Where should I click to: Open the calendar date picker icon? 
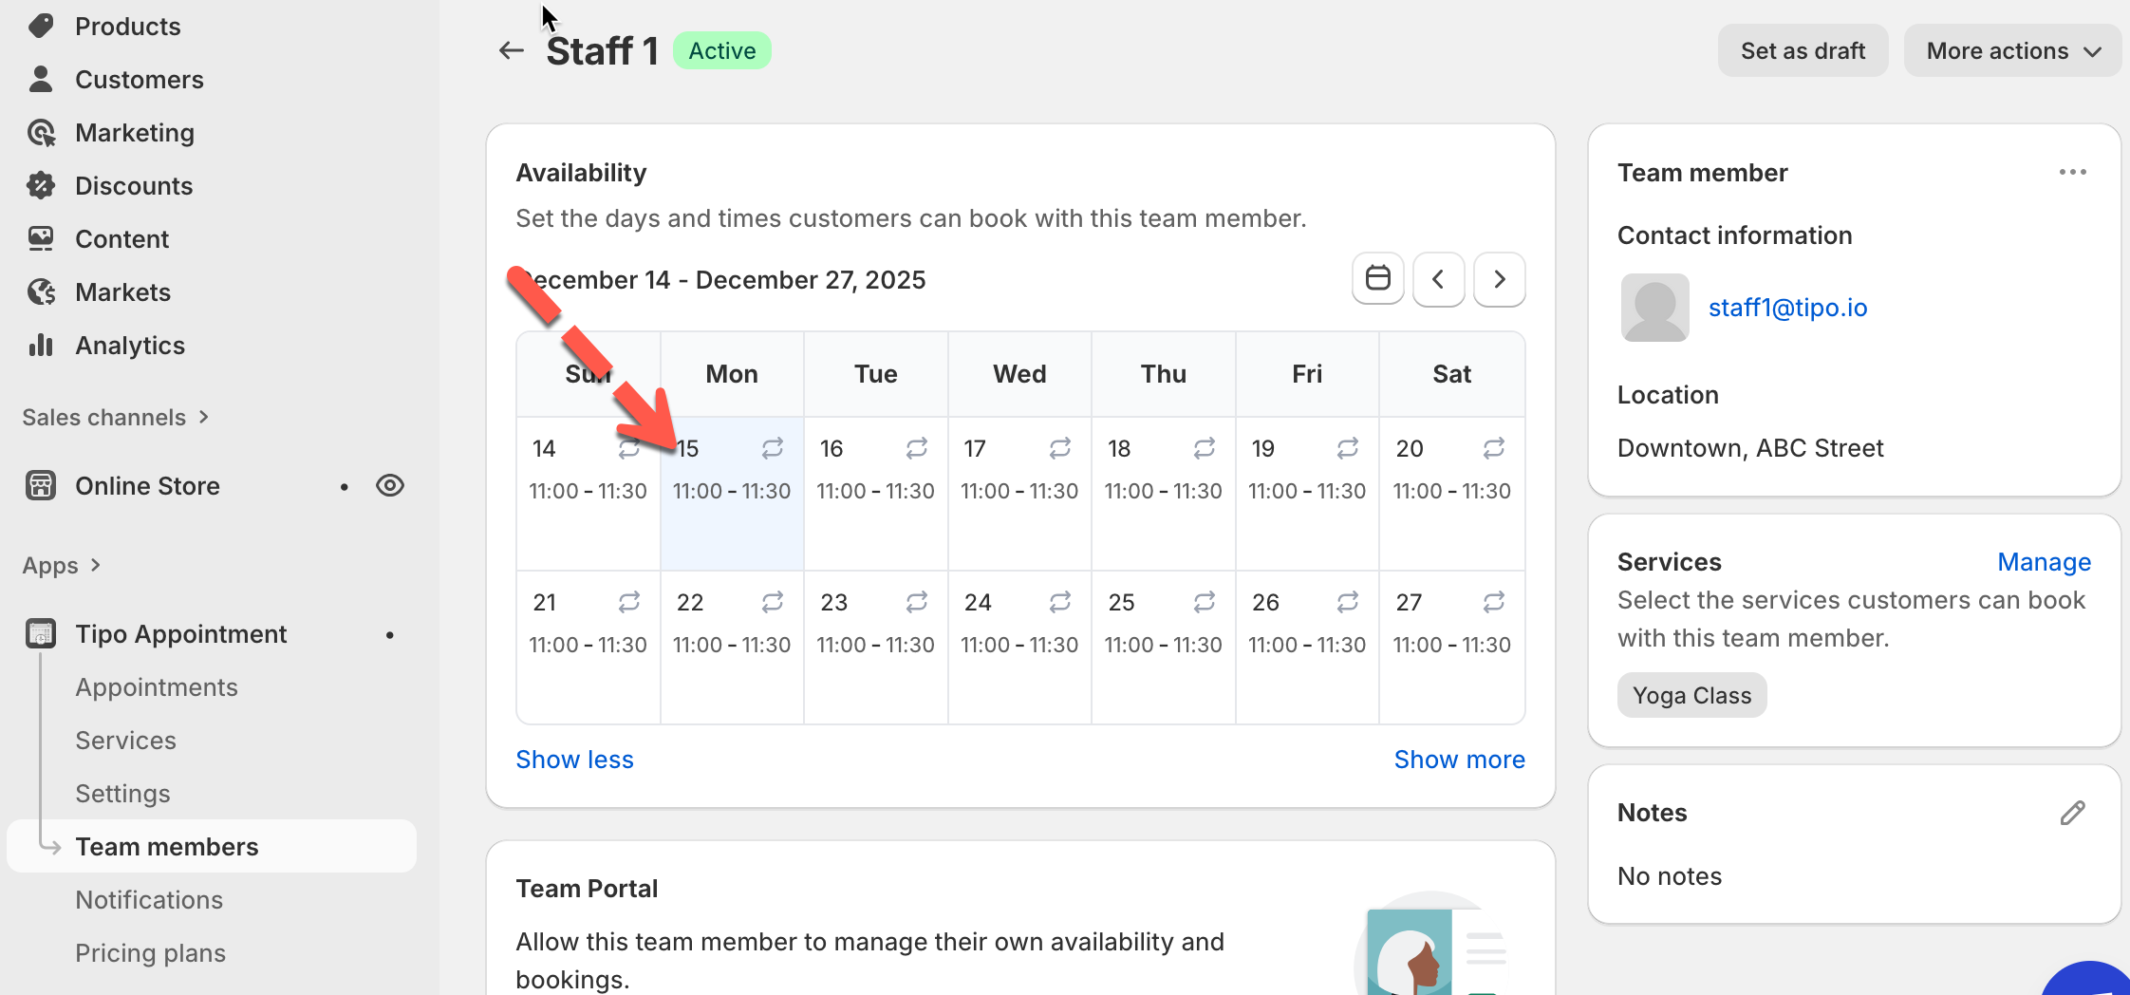point(1377,279)
